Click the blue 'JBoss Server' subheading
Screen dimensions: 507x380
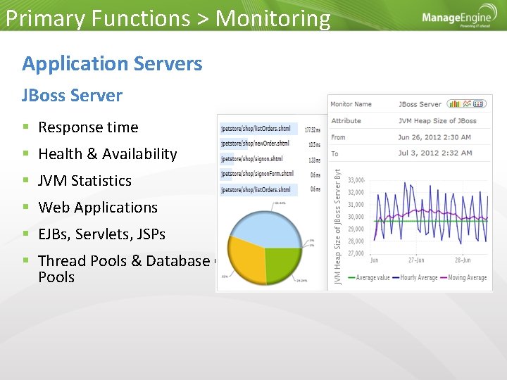point(72,95)
